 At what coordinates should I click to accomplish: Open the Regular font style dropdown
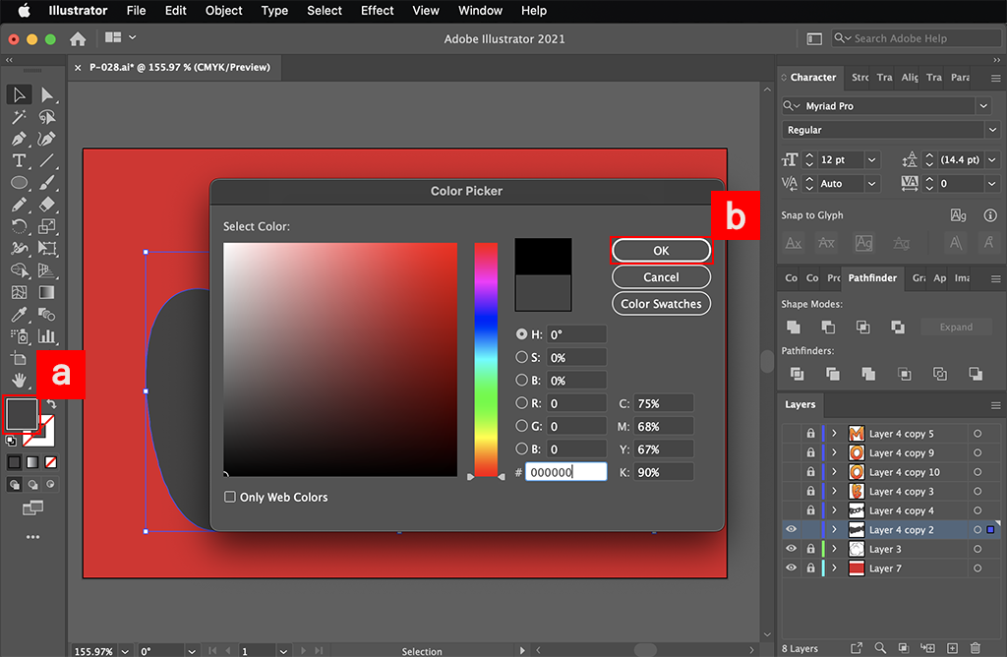(993, 130)
